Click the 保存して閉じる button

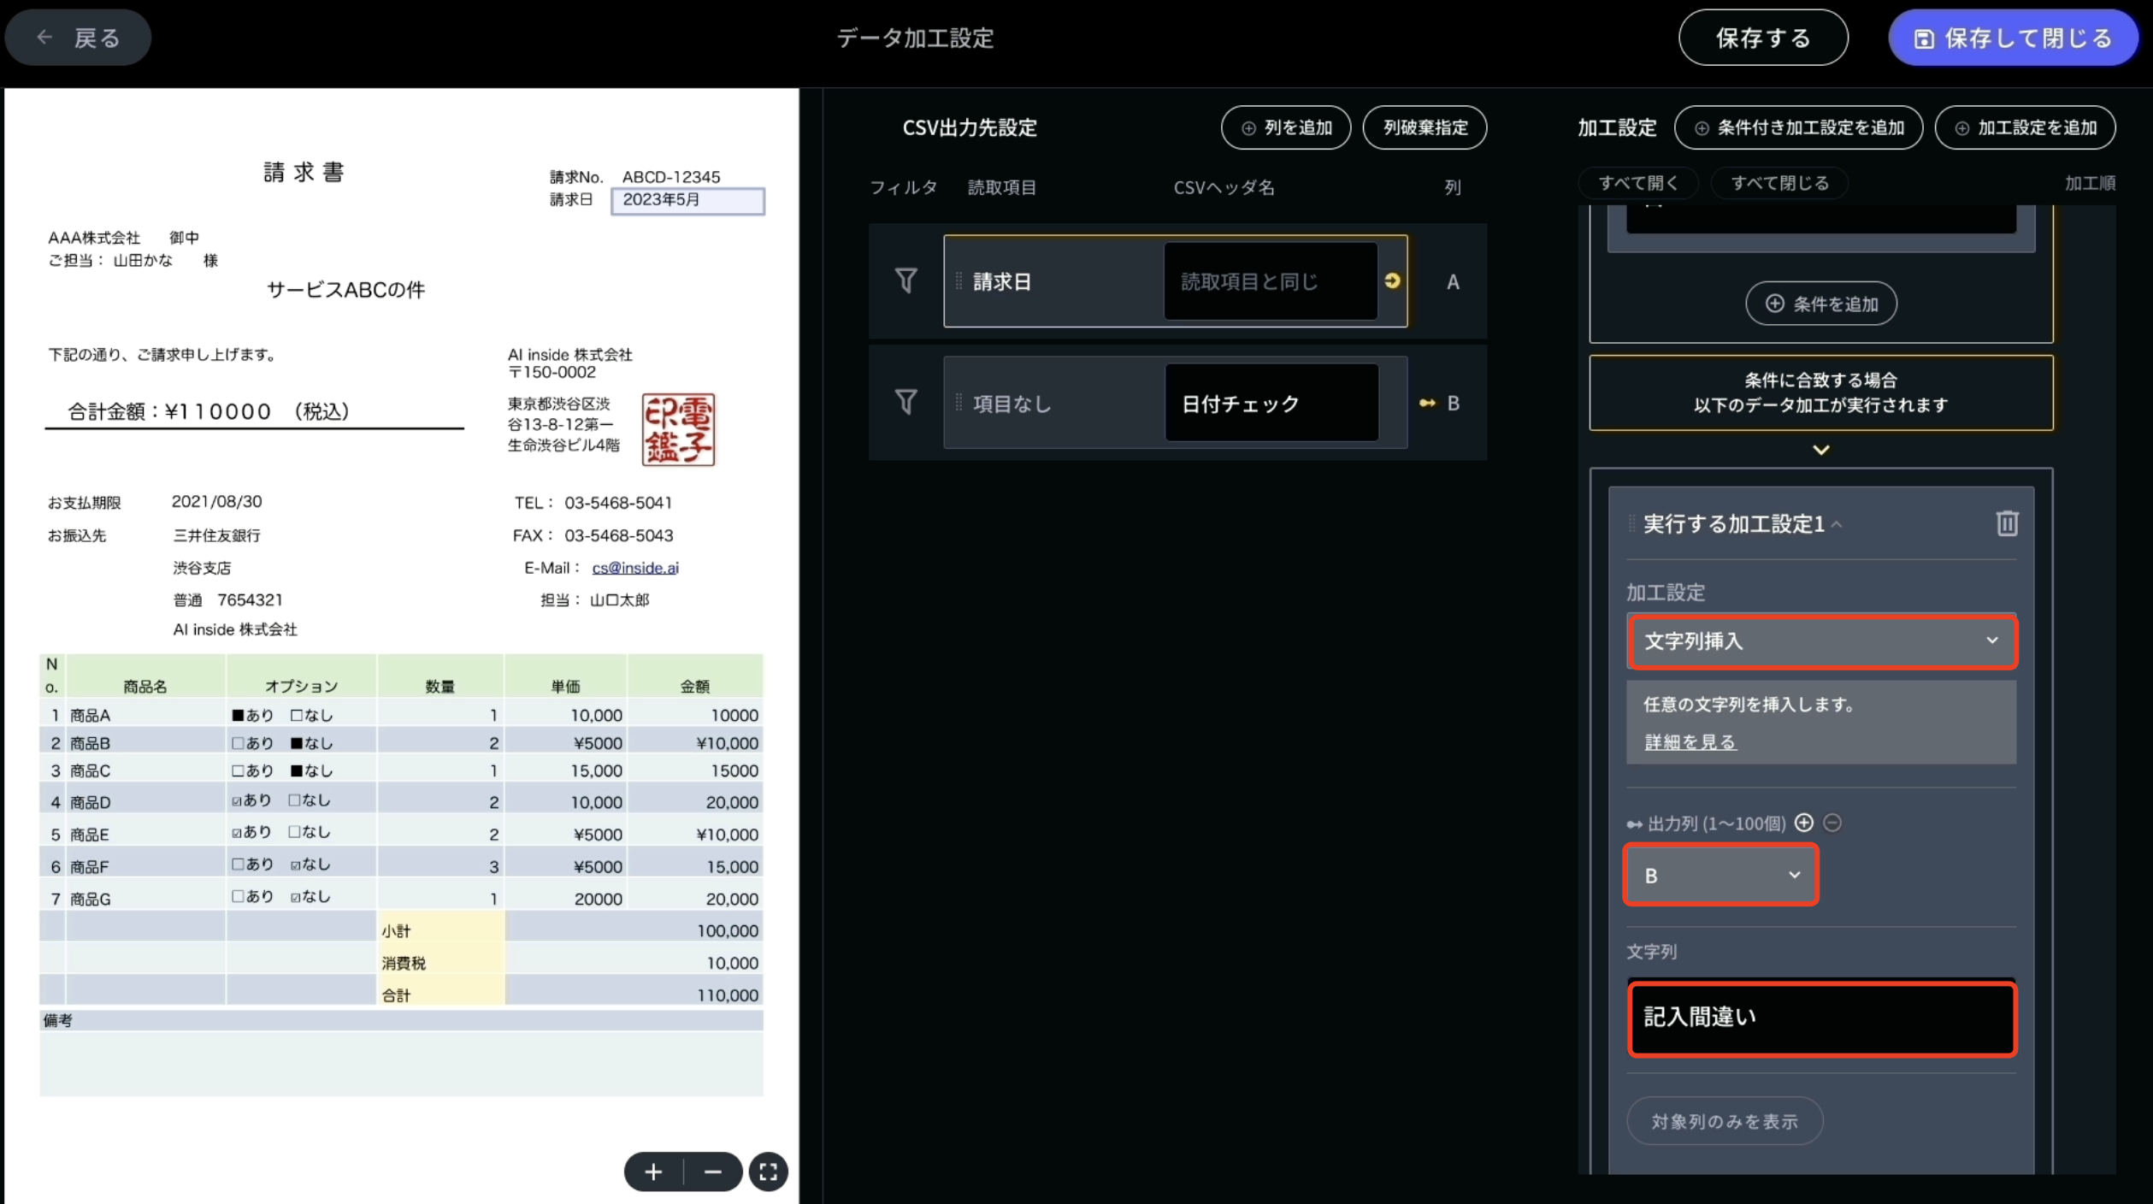point(2013,37)
